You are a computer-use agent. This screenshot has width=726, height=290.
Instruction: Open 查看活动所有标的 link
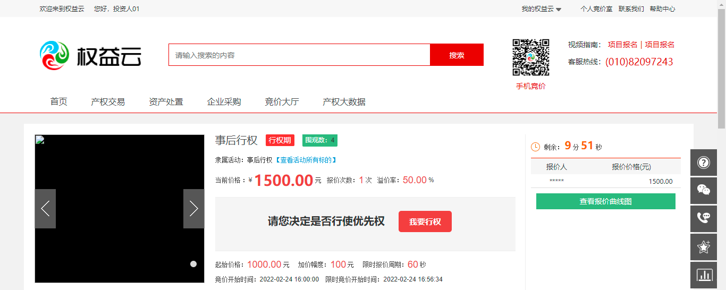[x=306, y=160]
